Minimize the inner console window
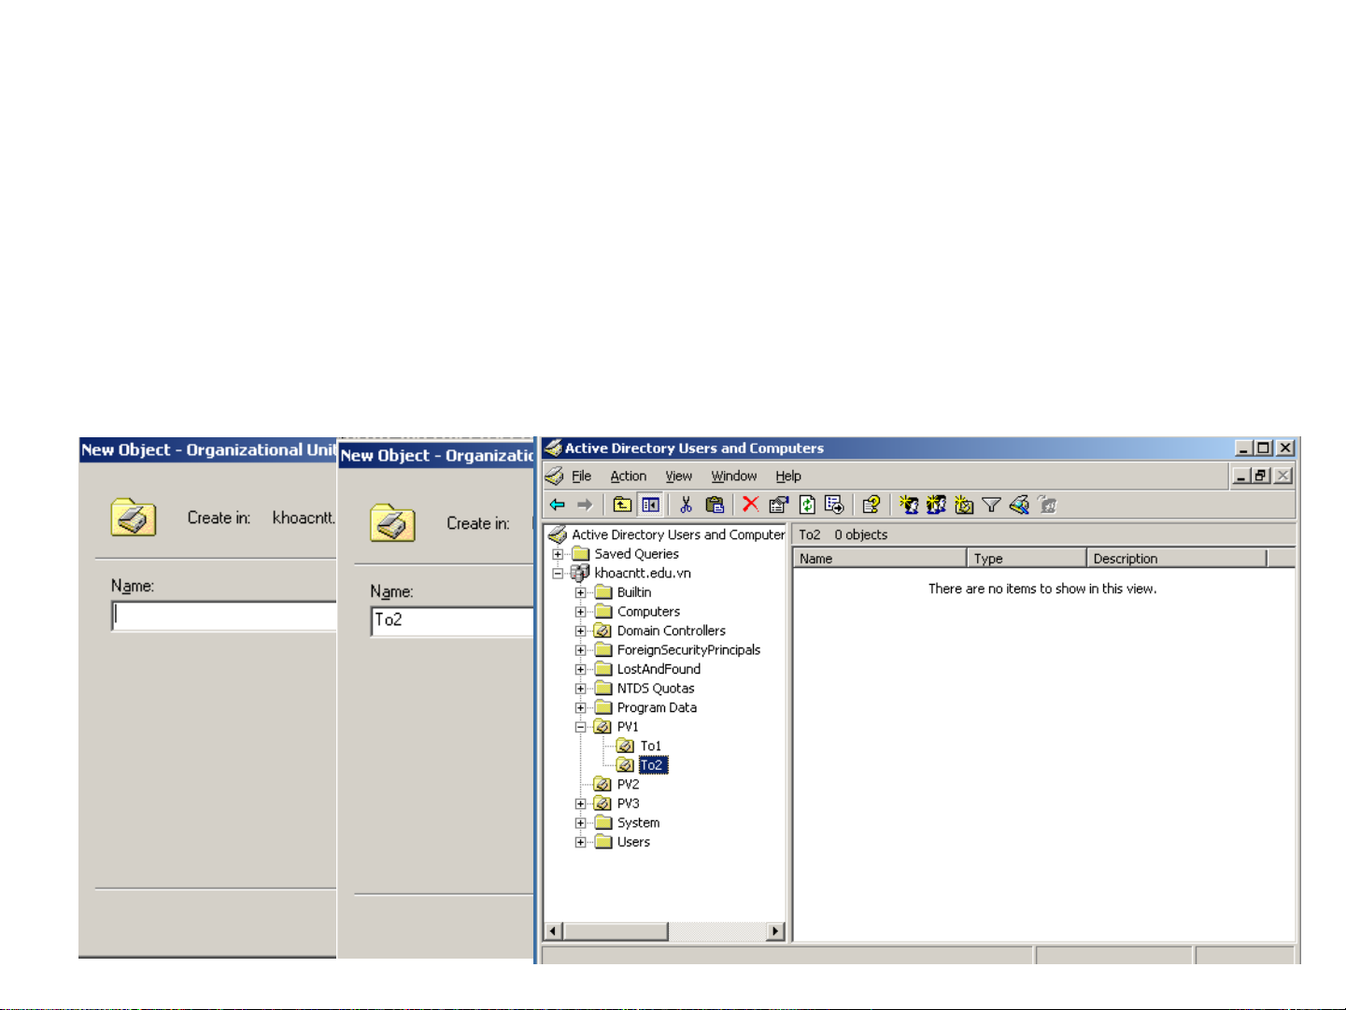 1241,476
